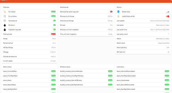Image resolution: width=172 pixels, height=93 pixels.
Task: Open the Range row showing 99 mi
Action: [x=29, y=39]
